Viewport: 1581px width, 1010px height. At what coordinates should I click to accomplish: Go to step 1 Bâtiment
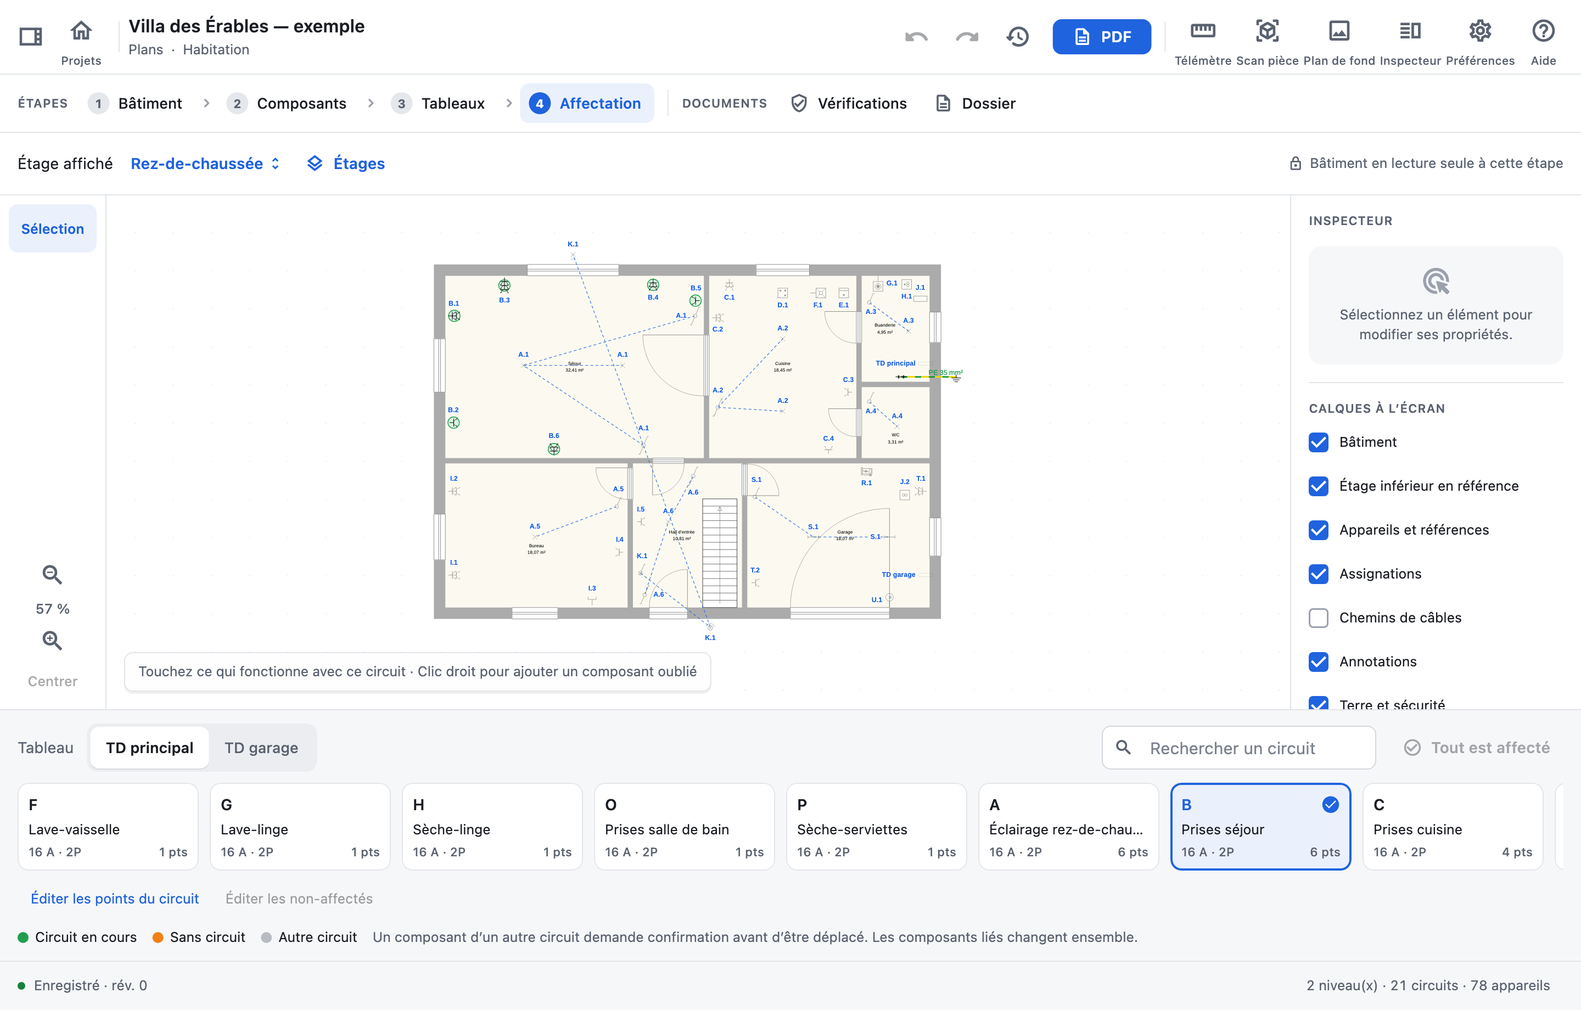coord(135,103)
